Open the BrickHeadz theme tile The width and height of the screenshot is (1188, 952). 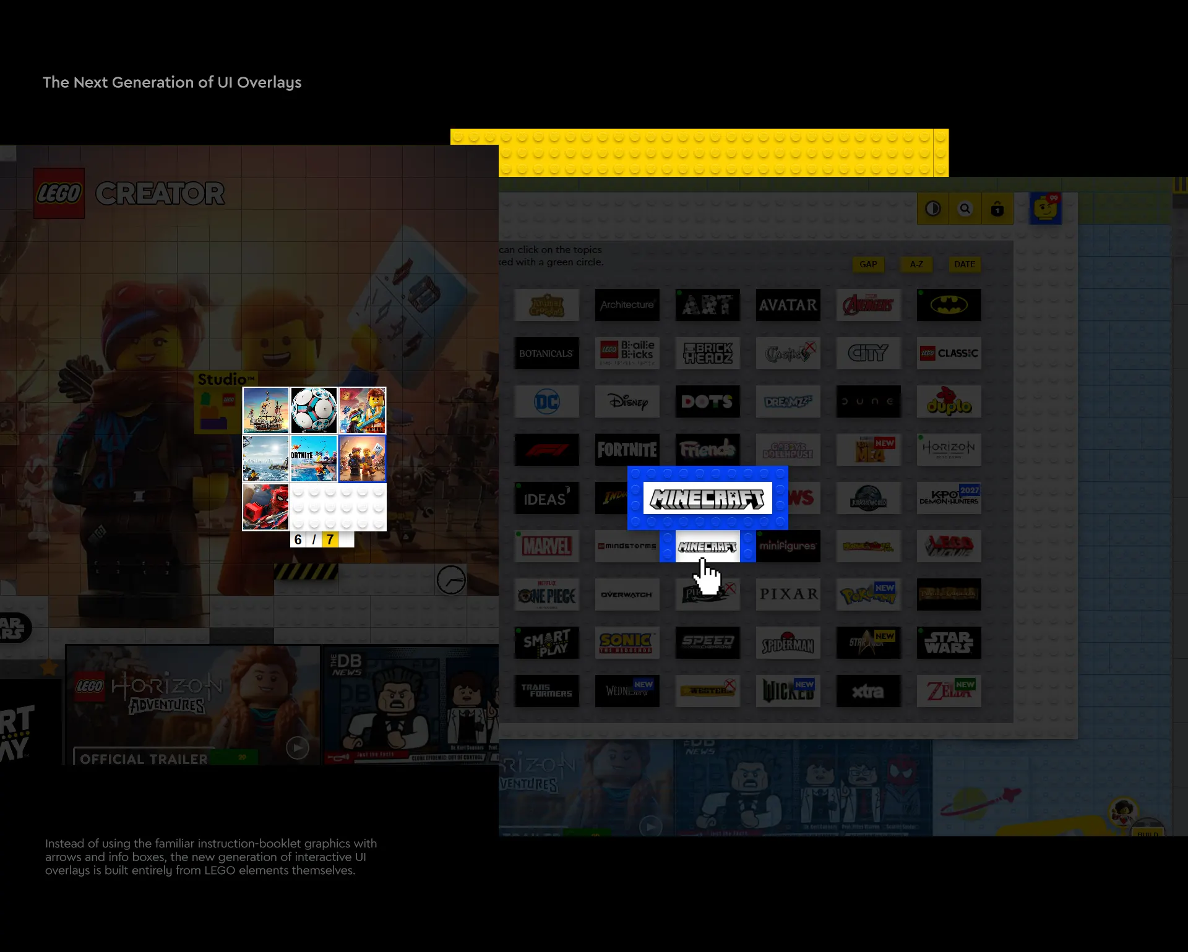click(x=708, y=353)
